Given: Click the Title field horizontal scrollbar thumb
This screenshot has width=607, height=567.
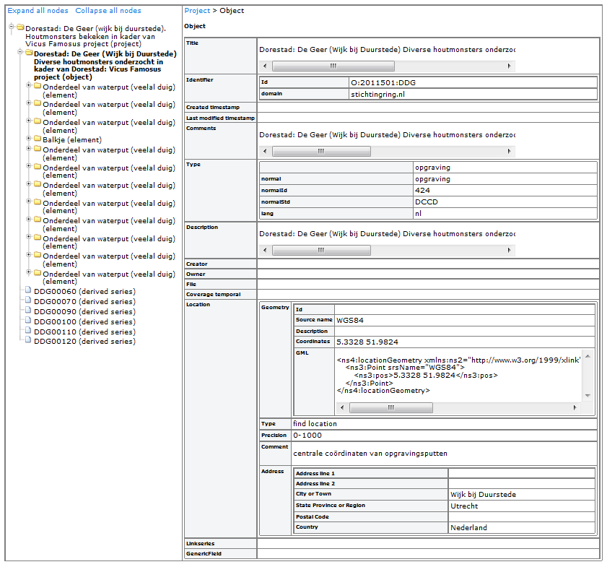Looking at the screenshot, I should pyautogui.click(x=333, y=66).
